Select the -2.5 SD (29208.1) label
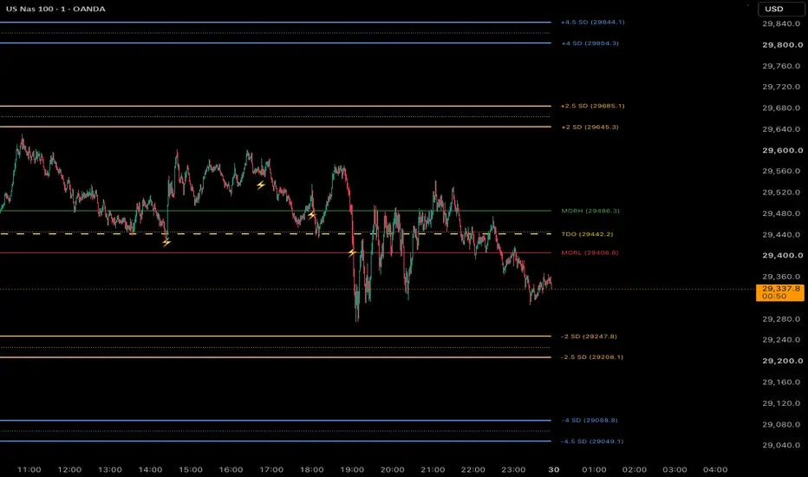The height and width of the screenshot is (477, 808). pyautogui.click(x=592, y=356)
